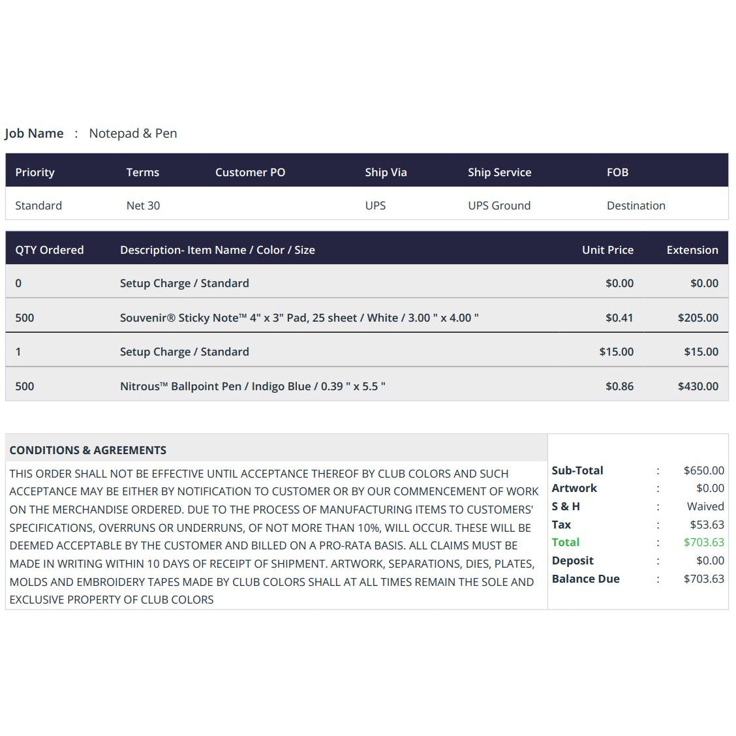Image resolution: width=736 pixels, height=736 pixels.
Task: Click the $430.00 extension amount
Action: pos(698,386)
